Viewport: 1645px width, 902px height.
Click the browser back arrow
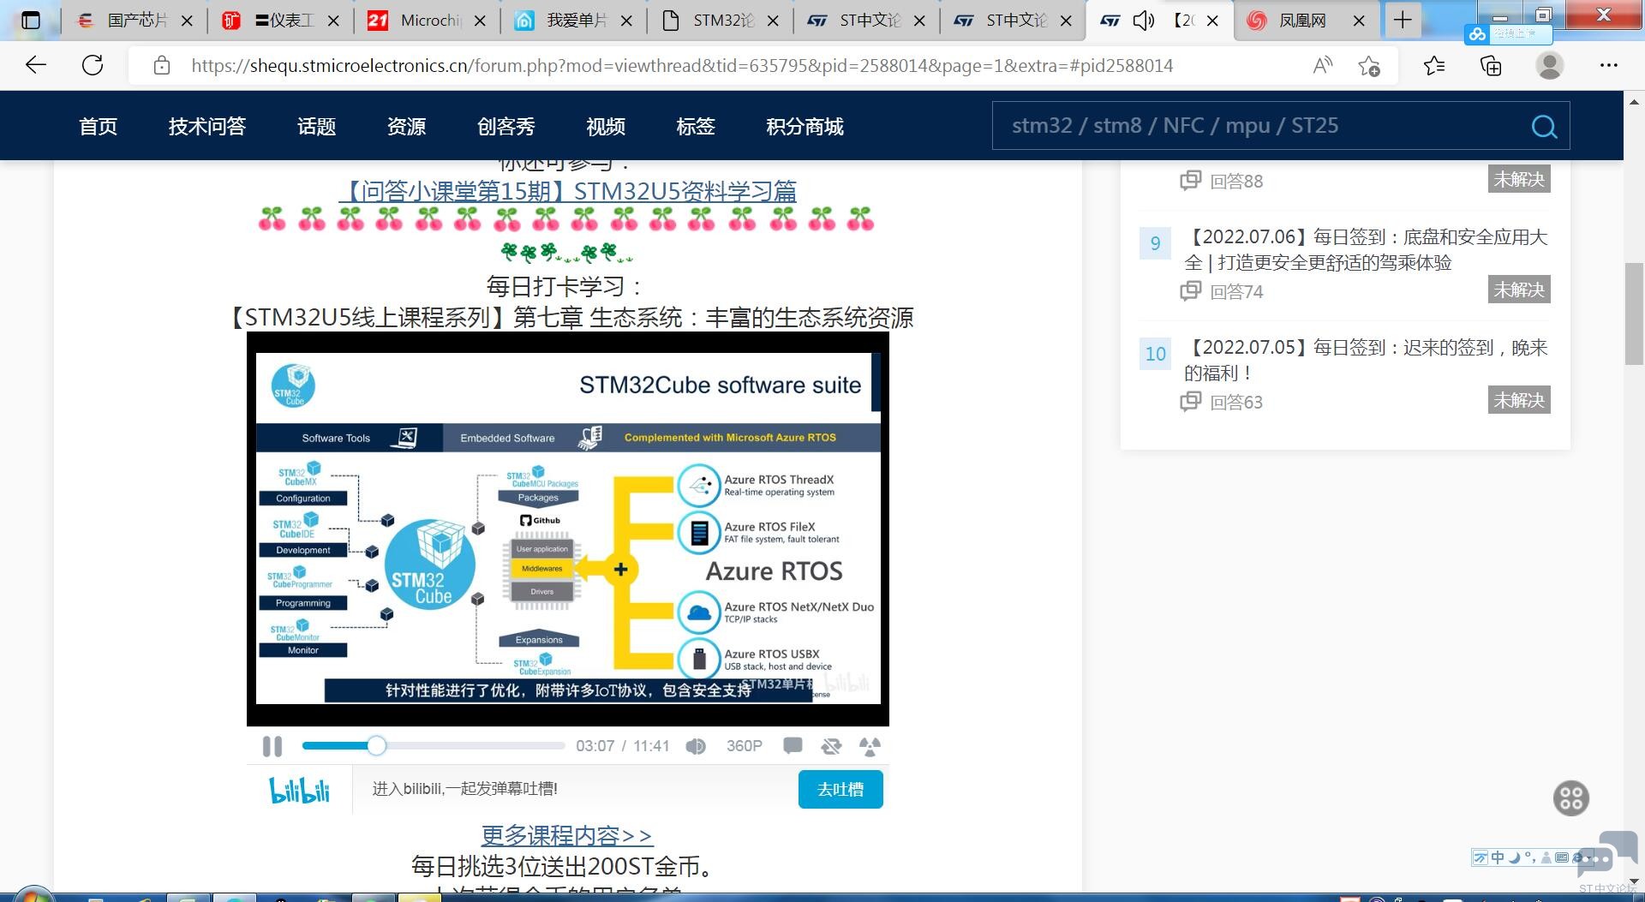point(36,65)
